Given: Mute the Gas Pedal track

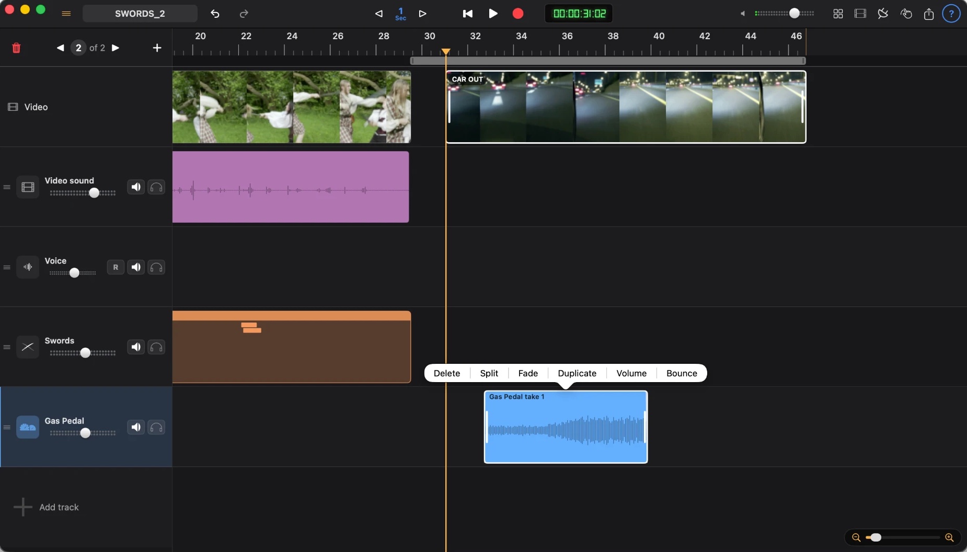Looking at the screenshot, I should click(x=136, y=427).
